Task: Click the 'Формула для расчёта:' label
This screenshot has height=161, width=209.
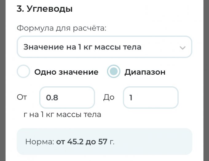Action: tap(61, 29)
